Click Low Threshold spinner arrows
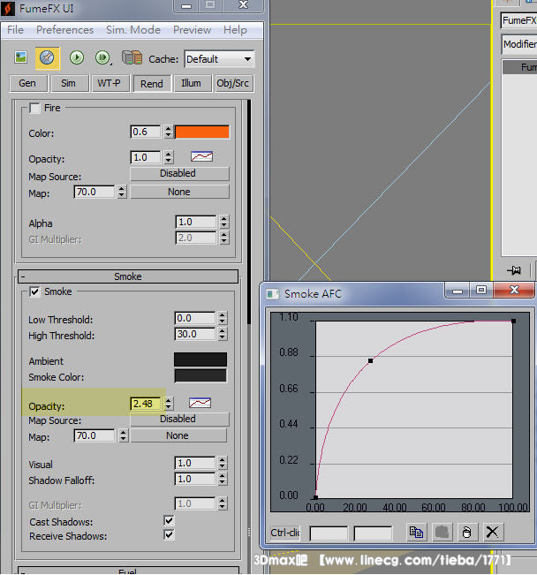Viewport: 537px width, 575px height. [x=222, y=318]
